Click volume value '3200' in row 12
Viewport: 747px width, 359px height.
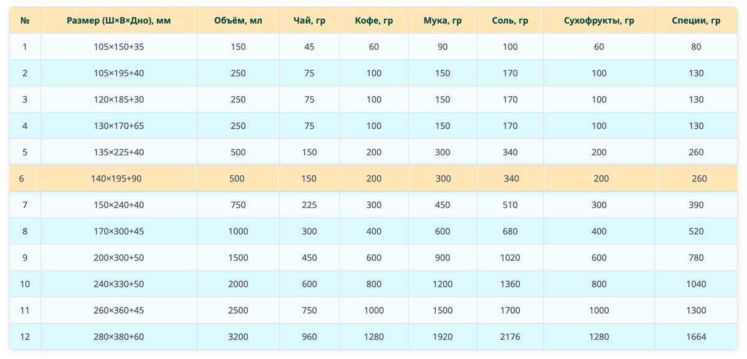tap(238, 337)
